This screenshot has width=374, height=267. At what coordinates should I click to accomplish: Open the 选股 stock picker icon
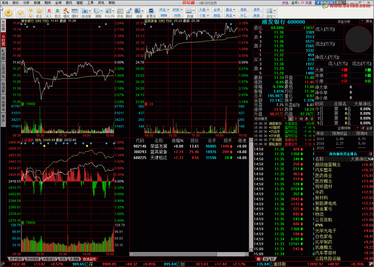(137, 11)
